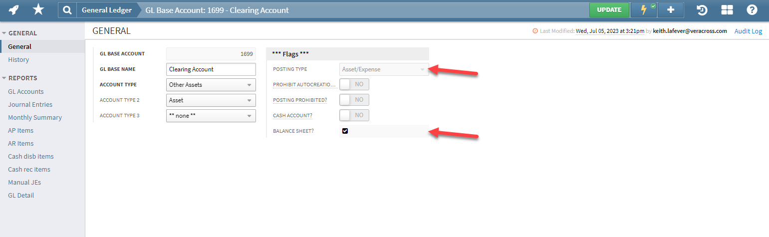Open the grid layout icon
The height and width of the screenshot is (237, 769).
pyautogui.click(x=727, y=10)
